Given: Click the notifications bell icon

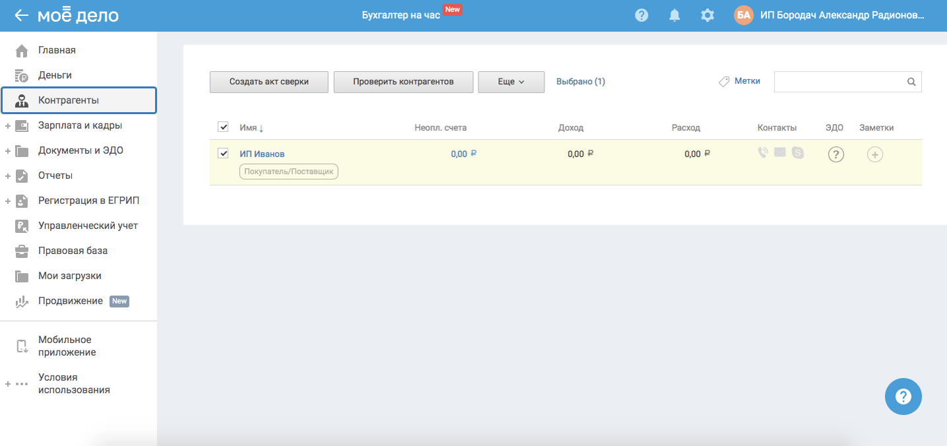Looking at the screenshot, I should tap(674, 15).
